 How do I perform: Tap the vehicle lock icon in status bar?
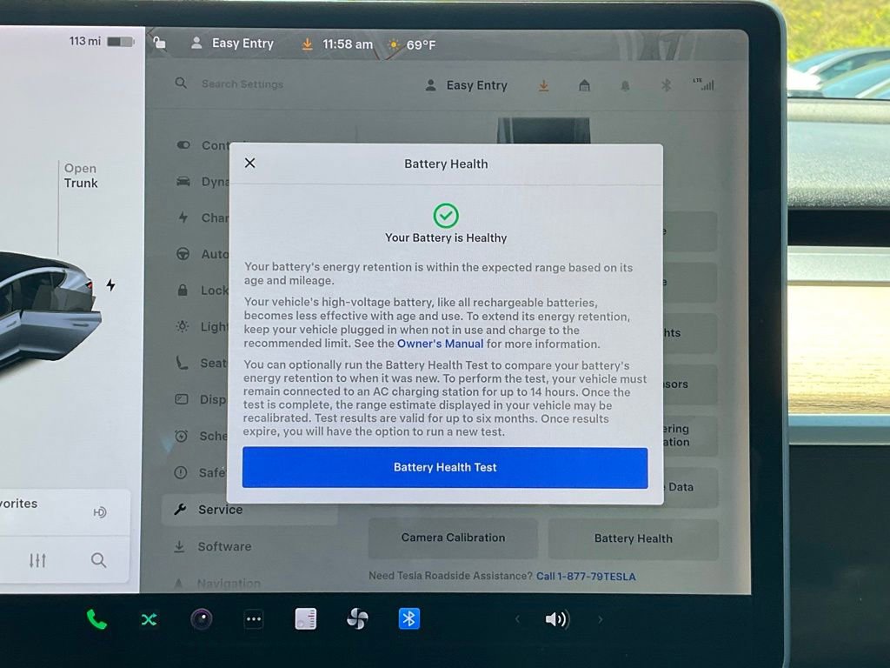point(160,43)
